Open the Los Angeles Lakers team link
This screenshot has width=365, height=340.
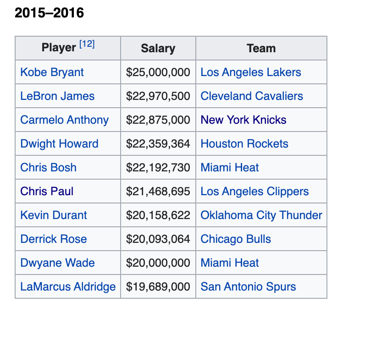tap(251, 72)
